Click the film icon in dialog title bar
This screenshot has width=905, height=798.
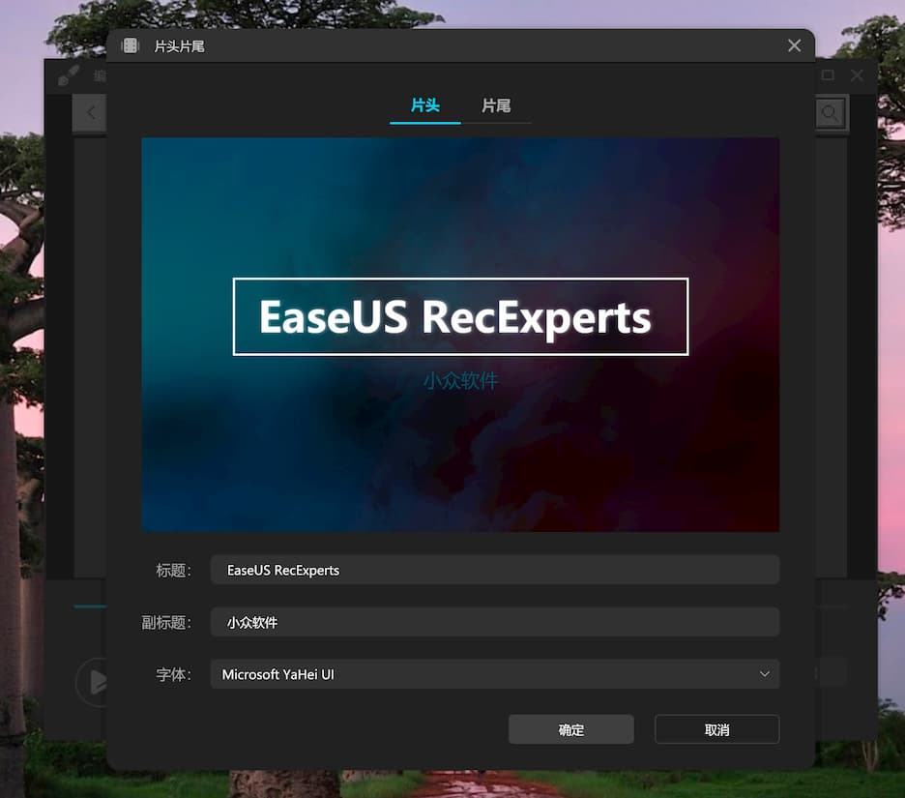pyautogui.click(x=131, y=45)
